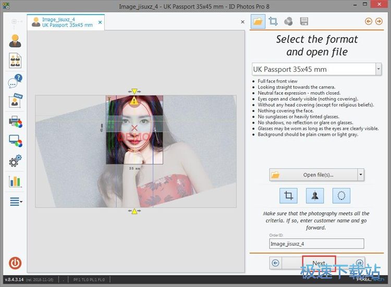Switch to the Image_jisuxz_4 document tab
Viewport: 391px width, 287px height.
pyautogui.click(x=66, y=22)
